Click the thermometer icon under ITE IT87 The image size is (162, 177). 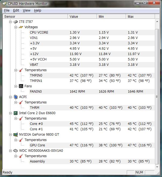21,70
